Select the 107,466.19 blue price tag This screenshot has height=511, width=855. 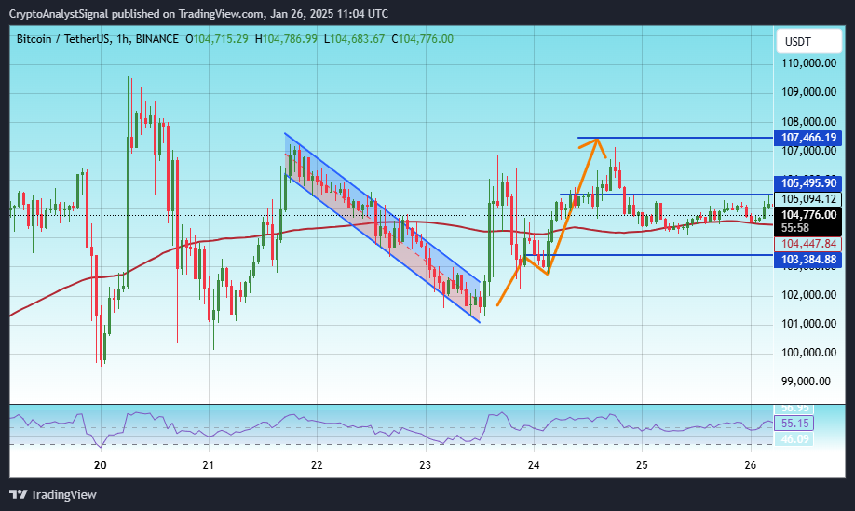(807, 138)
